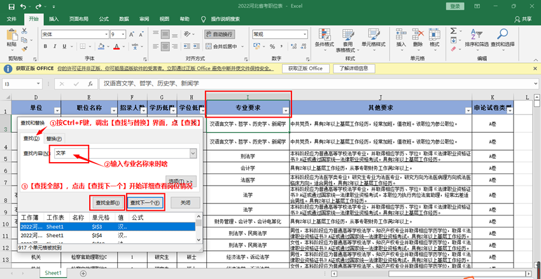Add a new sheet with plus icon
This screenshot has width=541, height=279.
tap(83, 273)
